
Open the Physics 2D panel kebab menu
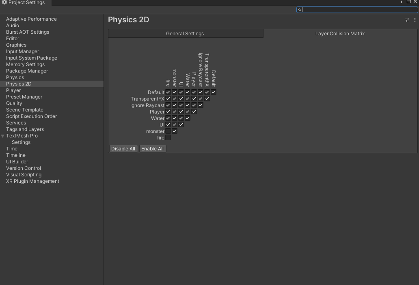[415, 20]
